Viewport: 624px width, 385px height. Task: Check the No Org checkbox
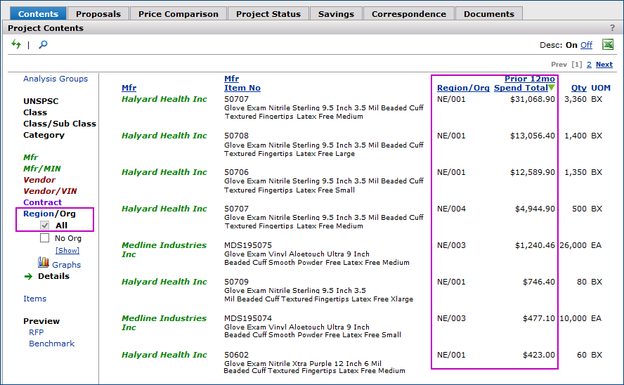point(44,238)
